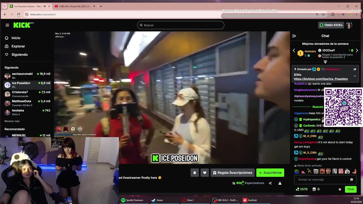
Task: Open Siguiendo in the sidebar
Action: coord(20,54)
